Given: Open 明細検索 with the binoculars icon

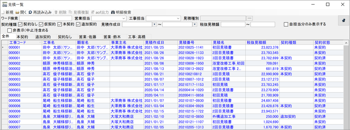Looking at the screenshot, I should point(113,12).
